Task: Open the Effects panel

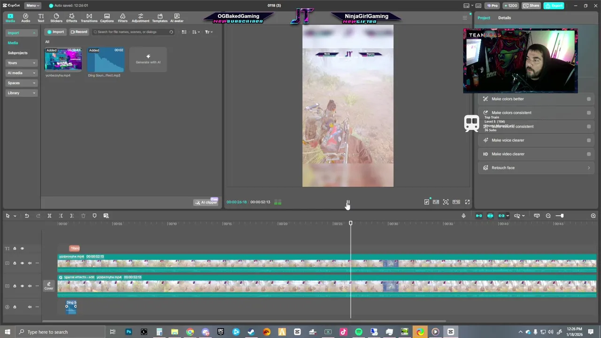Action: (x=71, y=18)
